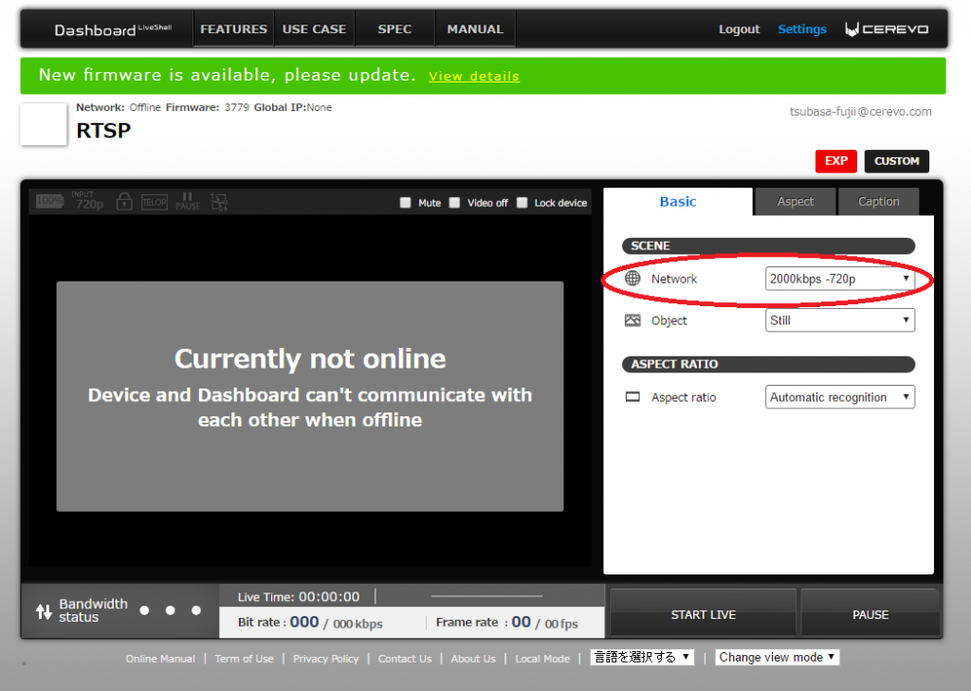971x691 pixels.
Task: Click the crop icon right of PAUSE indicator
Action: point(219,201)
